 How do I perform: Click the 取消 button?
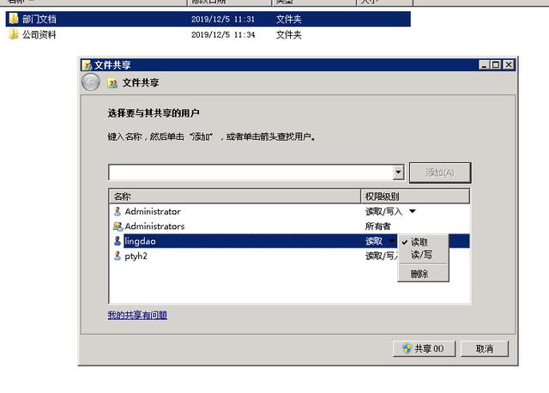click(484, 348)
